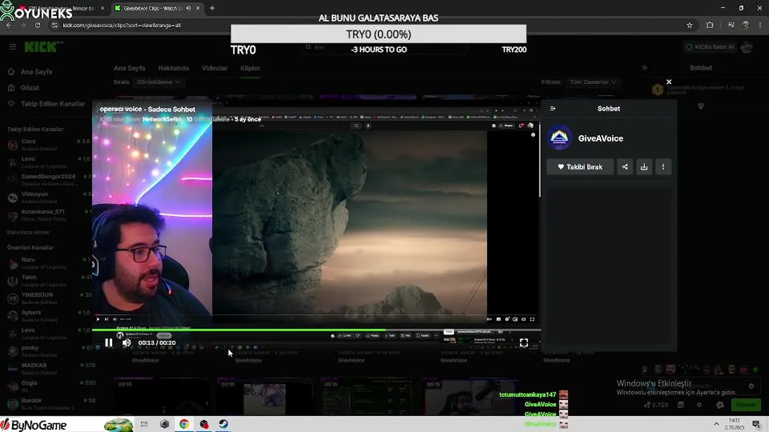Open Naru recommended channel
This screenshot has height=432, width=769.
coord(48,263)
